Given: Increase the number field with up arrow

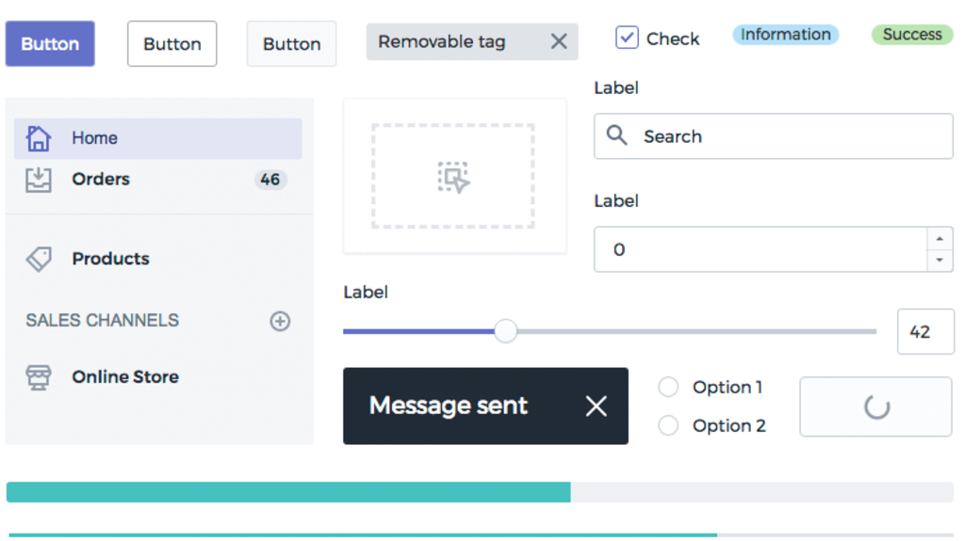Looking at the screenshot, I should pos(939,238).
